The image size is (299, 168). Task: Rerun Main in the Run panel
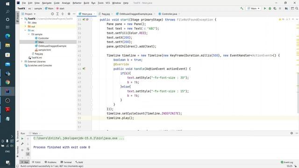click(x=22, y=139)
